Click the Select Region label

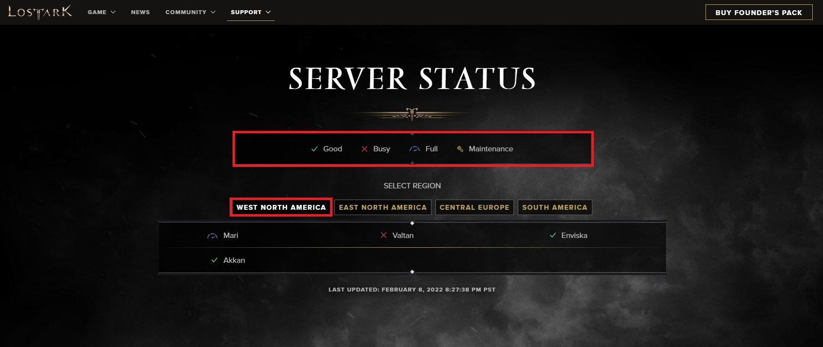[x=412, y=186]
